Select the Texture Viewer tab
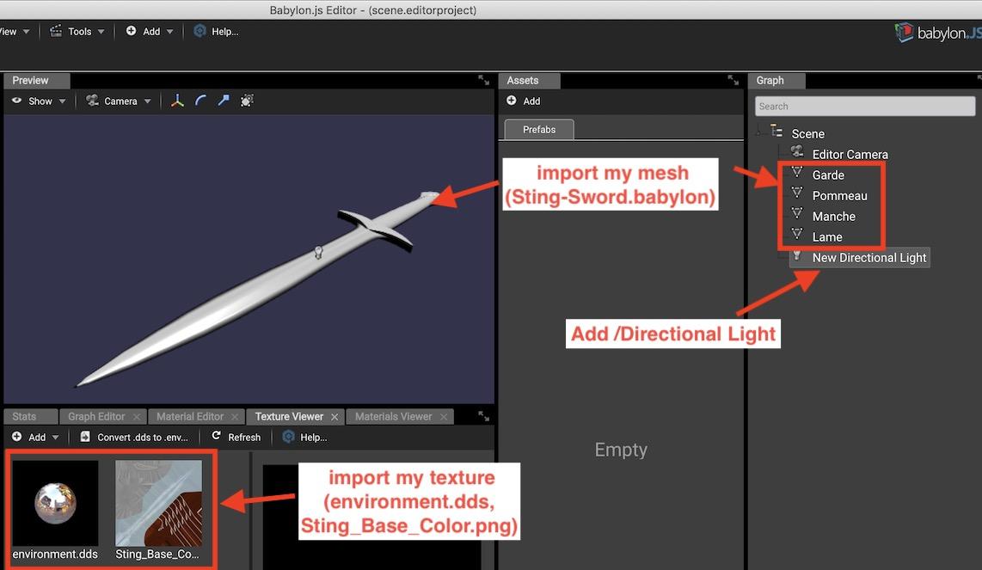982x570 pixels. coord(289,416)
